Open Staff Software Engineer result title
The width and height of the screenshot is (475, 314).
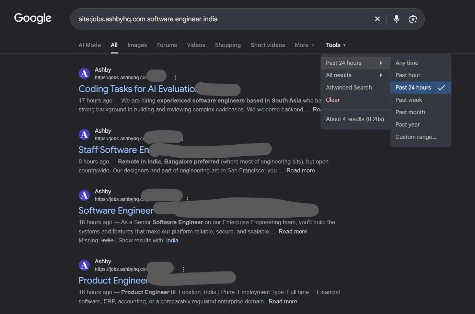114,150
